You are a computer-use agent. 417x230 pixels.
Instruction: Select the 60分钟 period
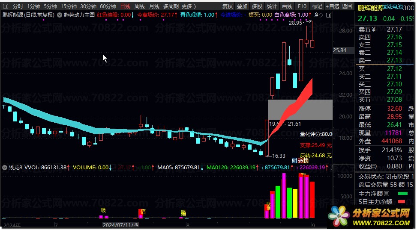click(108, 6)
